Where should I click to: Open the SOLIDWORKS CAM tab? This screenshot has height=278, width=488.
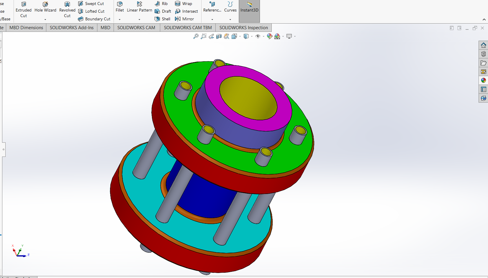point(136,28)
